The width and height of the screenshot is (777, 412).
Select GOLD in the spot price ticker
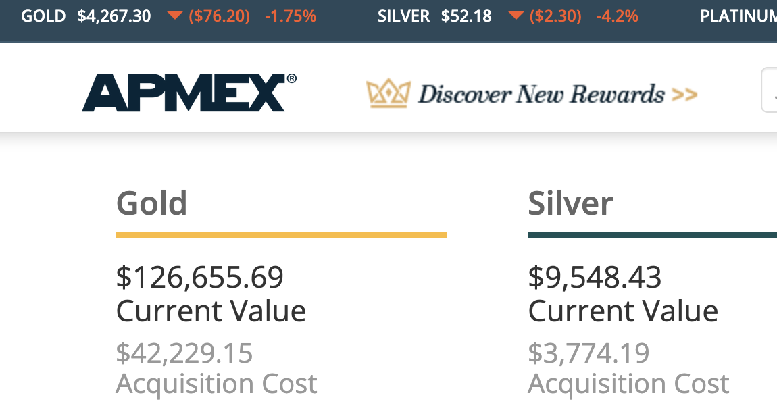coord(43,16)
